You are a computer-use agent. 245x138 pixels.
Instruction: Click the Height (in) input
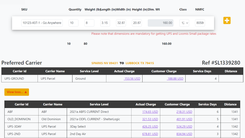[137, 23]
